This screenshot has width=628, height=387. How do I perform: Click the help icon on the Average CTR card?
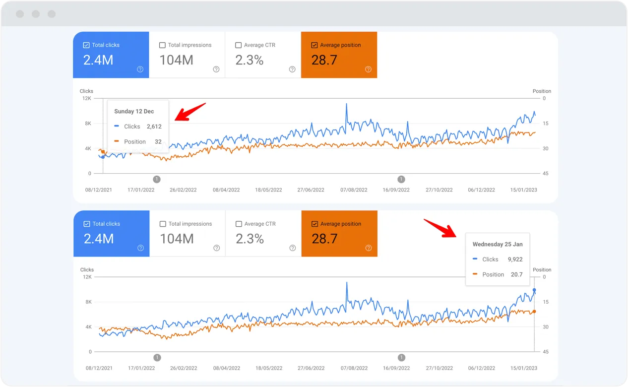coord(292,69)
